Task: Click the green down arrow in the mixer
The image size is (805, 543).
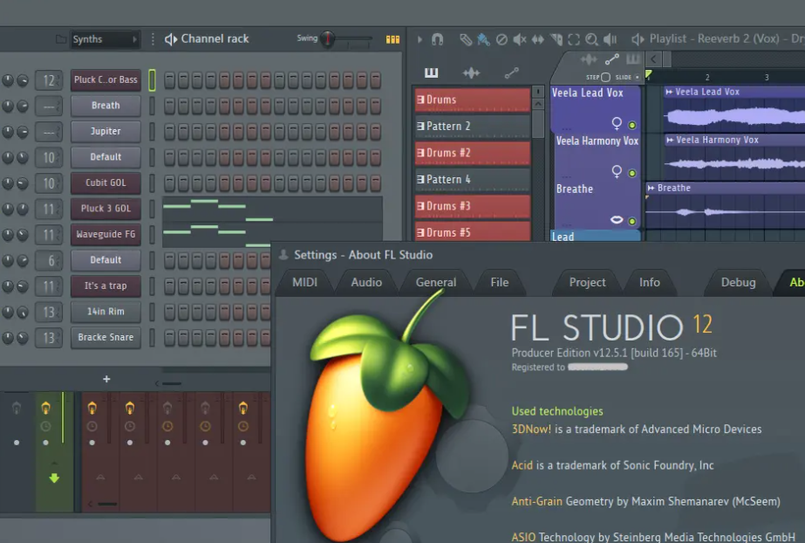Action: click(x=54, y=478)
